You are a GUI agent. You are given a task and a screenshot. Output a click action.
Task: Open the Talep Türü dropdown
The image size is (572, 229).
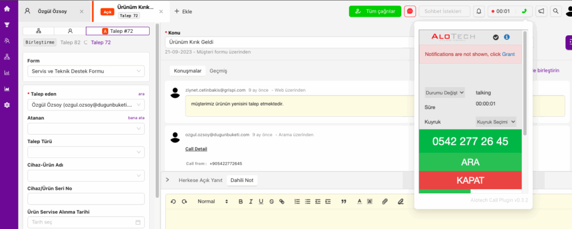[x=85, y=152]
